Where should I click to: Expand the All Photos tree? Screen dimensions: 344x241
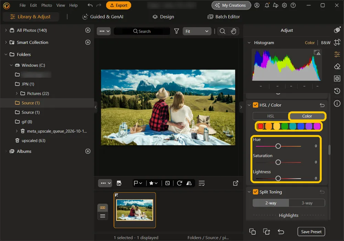(6, 30)
